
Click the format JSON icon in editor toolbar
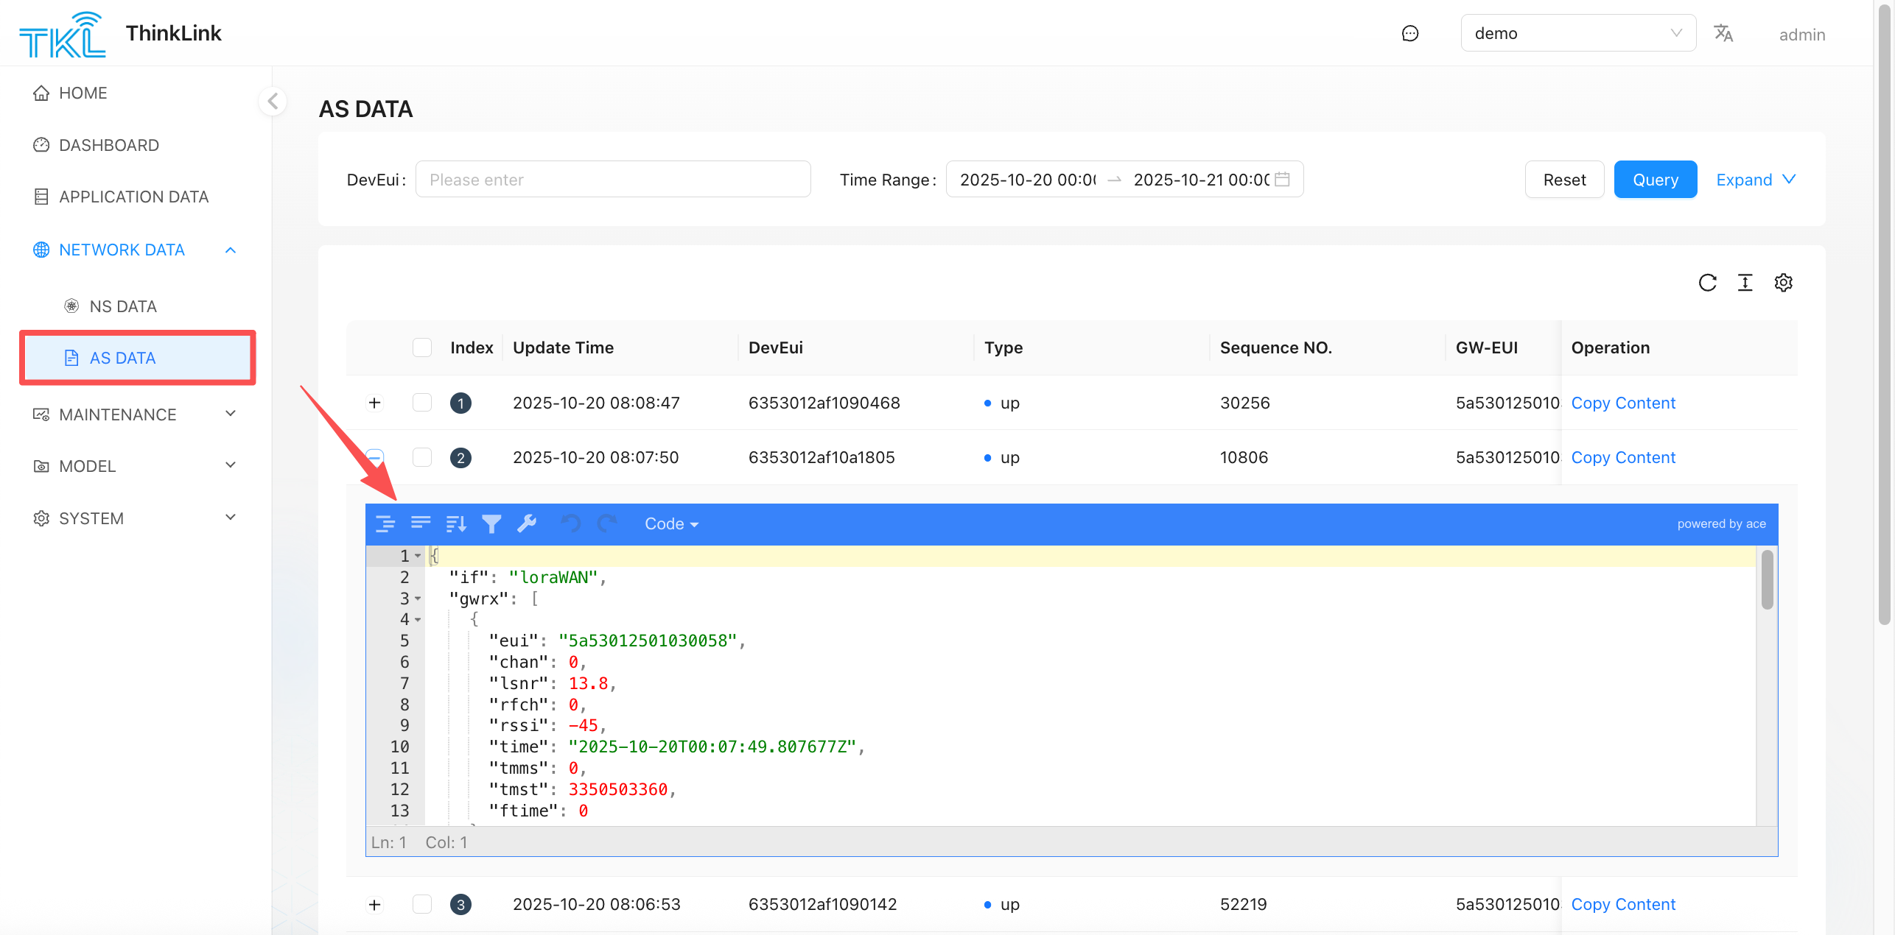point(385,523)
